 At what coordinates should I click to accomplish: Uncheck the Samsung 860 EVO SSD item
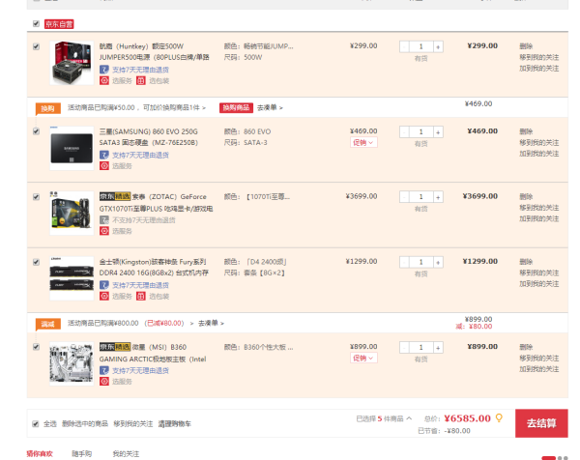36,131
